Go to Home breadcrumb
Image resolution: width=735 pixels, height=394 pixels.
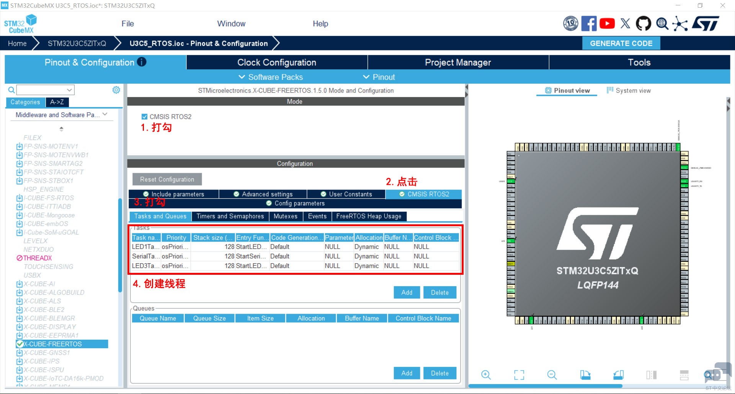tap(17, 43)
